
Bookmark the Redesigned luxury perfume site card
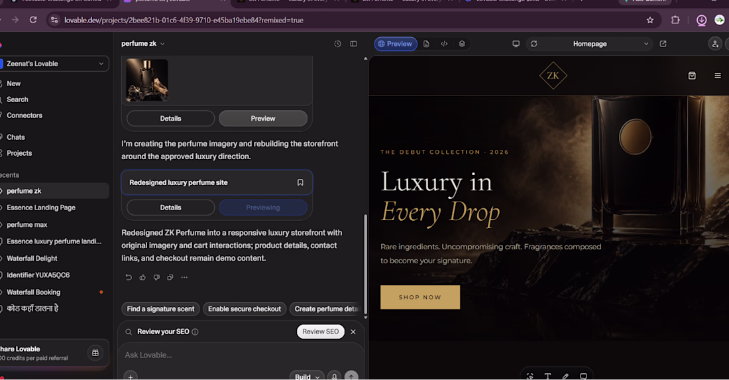coord(300,183)
